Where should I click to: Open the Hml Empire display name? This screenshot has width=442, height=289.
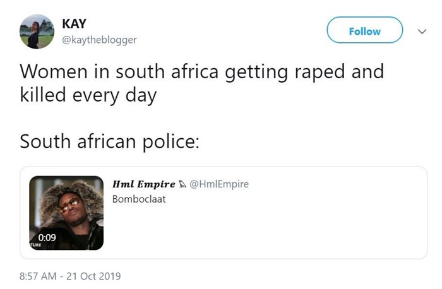coord(143,184)
